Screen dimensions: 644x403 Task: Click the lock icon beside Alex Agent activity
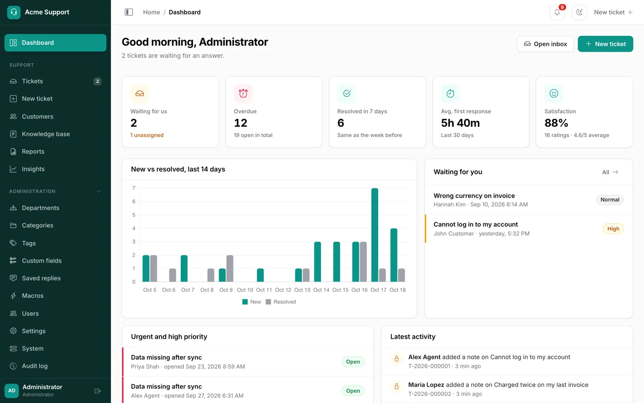(x=396, y=358)
